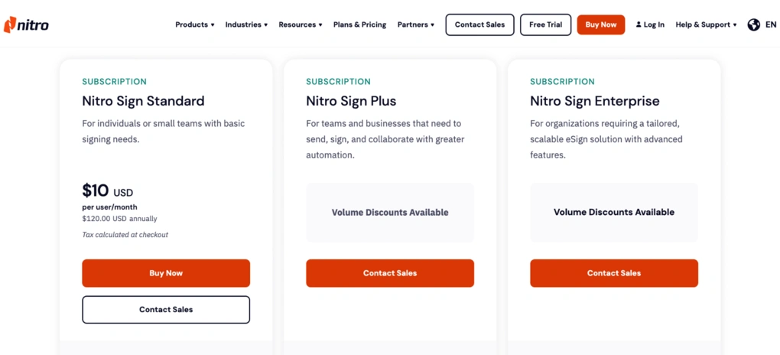Contact Sales for Nitro Sign Plus
The width and height of the screenshot is (780, 355).
(x=390, y=273)
